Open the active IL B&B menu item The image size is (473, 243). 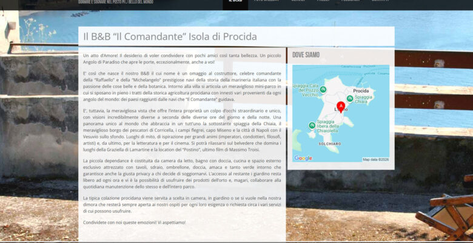235,2
